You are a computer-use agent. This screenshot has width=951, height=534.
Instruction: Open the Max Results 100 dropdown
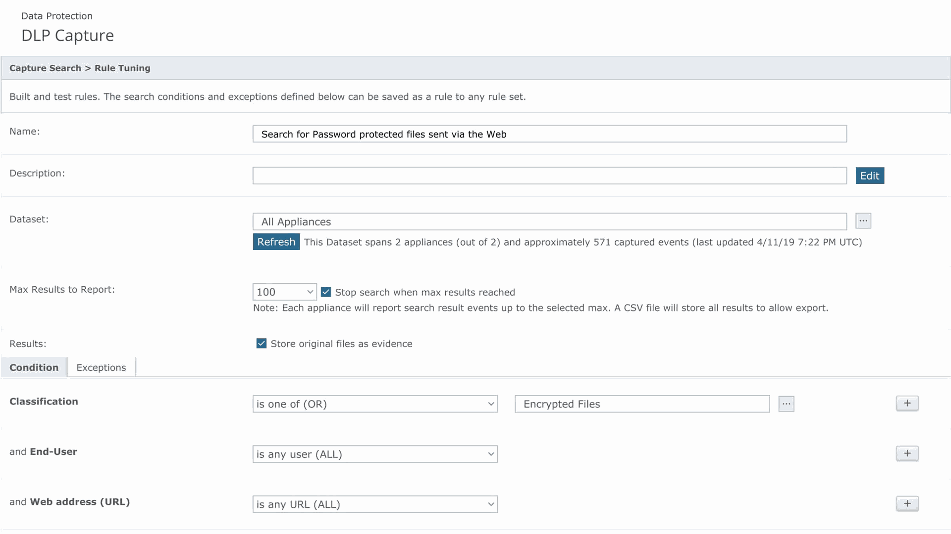(284, 292)
